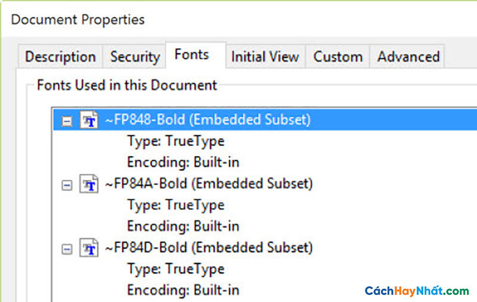Viewport: 477px width, 302px height.
Task: Click Encoding: Built-in under ~FP848-Bold
Action: coord(183,162)
